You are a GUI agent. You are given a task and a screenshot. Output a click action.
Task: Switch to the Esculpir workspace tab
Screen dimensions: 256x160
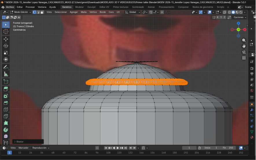[91, 7]
